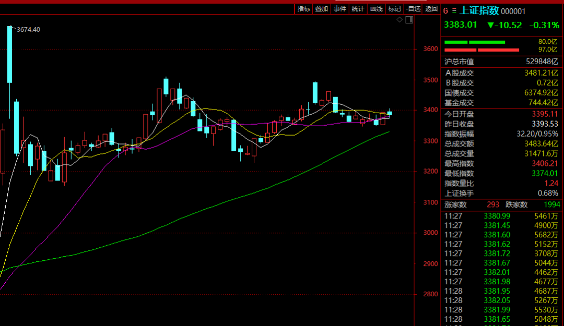This screenshot has width=564, height=326.
Task: Click the 标记 mark button
Action: (x=394, y=8)
